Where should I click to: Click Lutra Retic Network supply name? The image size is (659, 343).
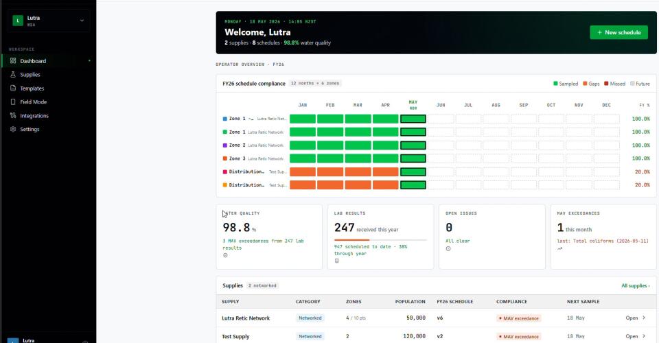point(246,318)
